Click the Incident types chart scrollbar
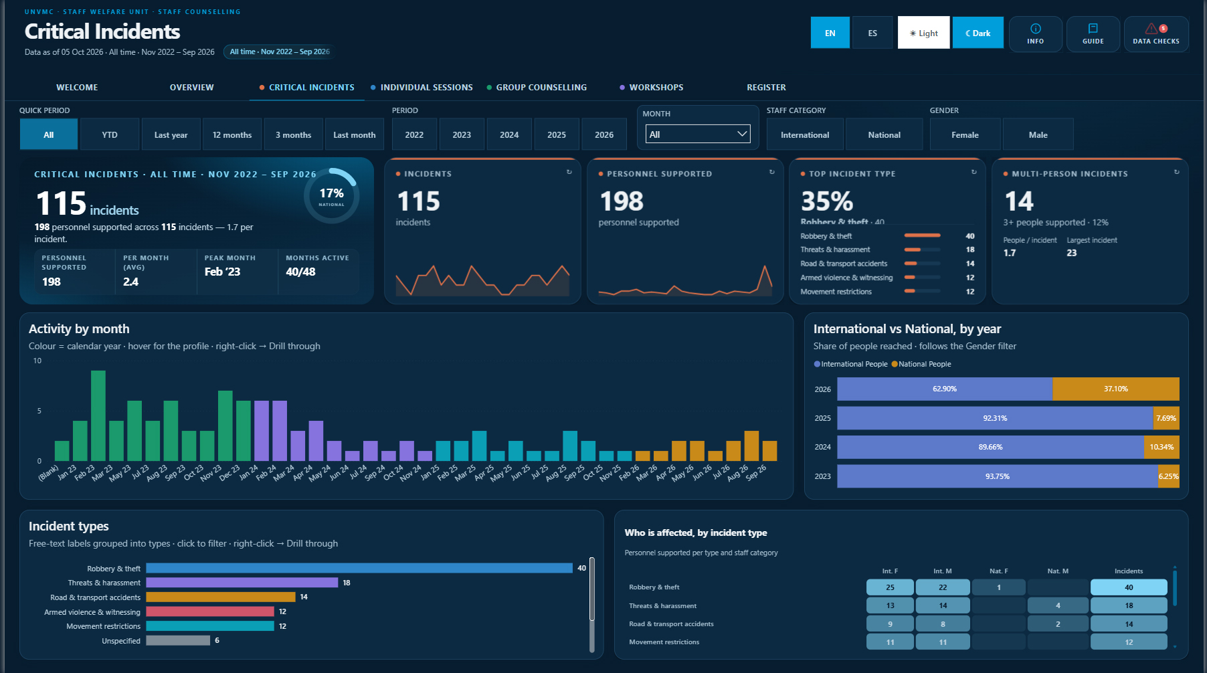Image resolution: width=1207 pixels, height=673 pixels. [592, 589]
